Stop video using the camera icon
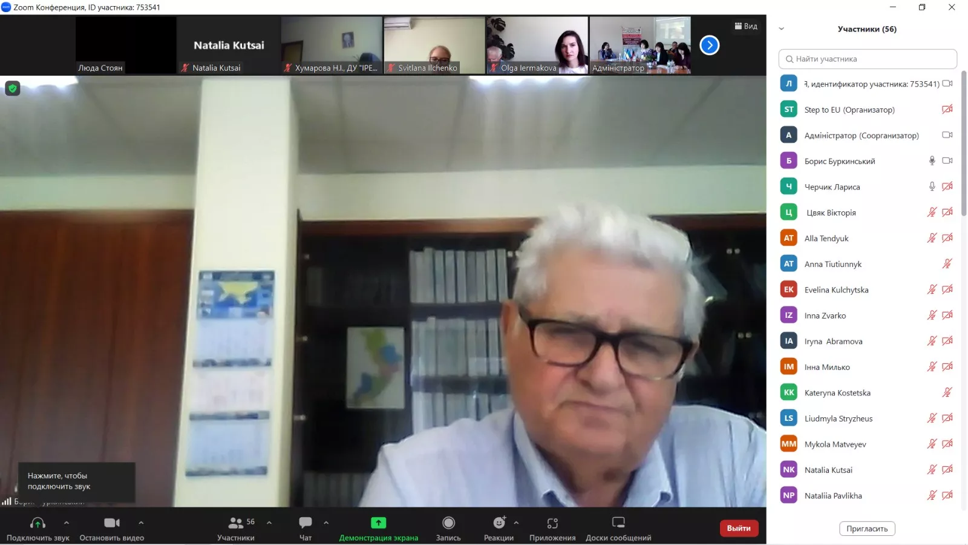 click(x=112, y=523)
